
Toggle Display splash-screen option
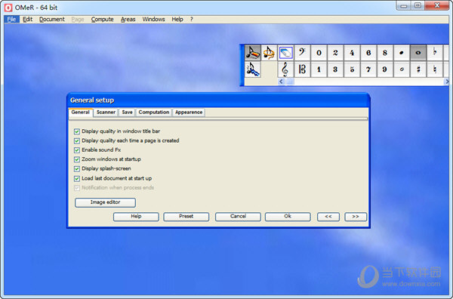[76, 168]
